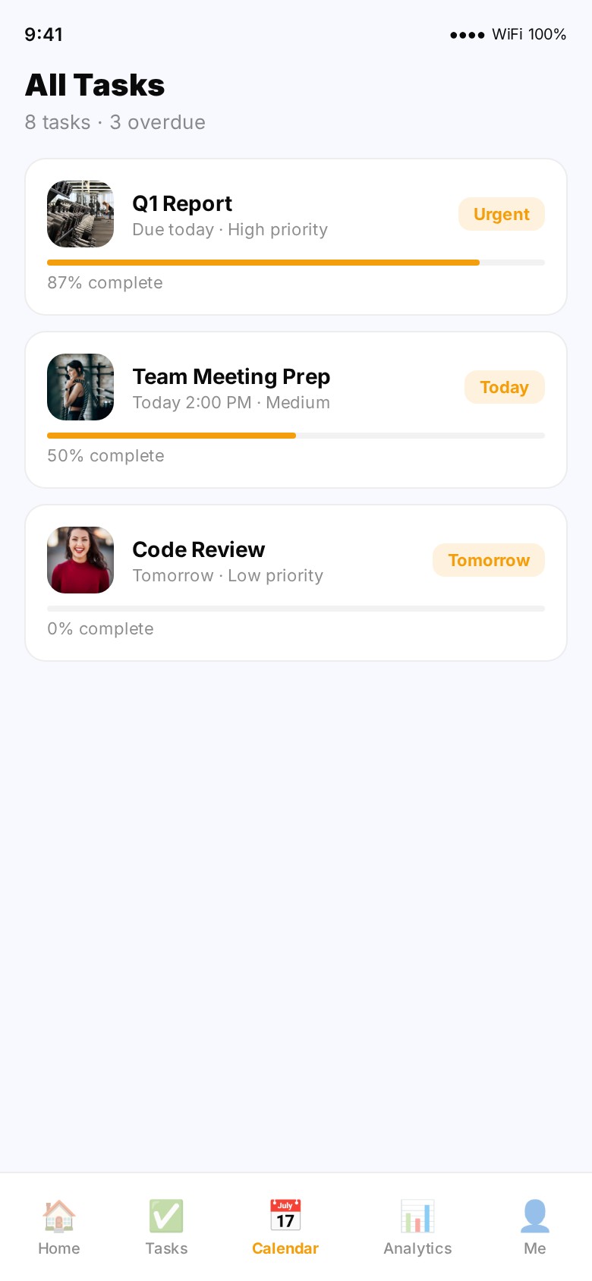Screen dimensions: 592x1281
Task: Tap the Calendar July 17 icon
Action: pos(285,1216)
